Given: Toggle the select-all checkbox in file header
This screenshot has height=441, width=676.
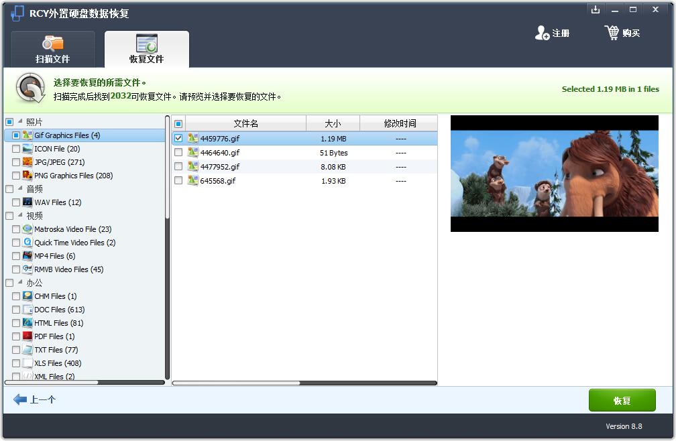Looking at the screenshot, I should click(x=178, y=124).
